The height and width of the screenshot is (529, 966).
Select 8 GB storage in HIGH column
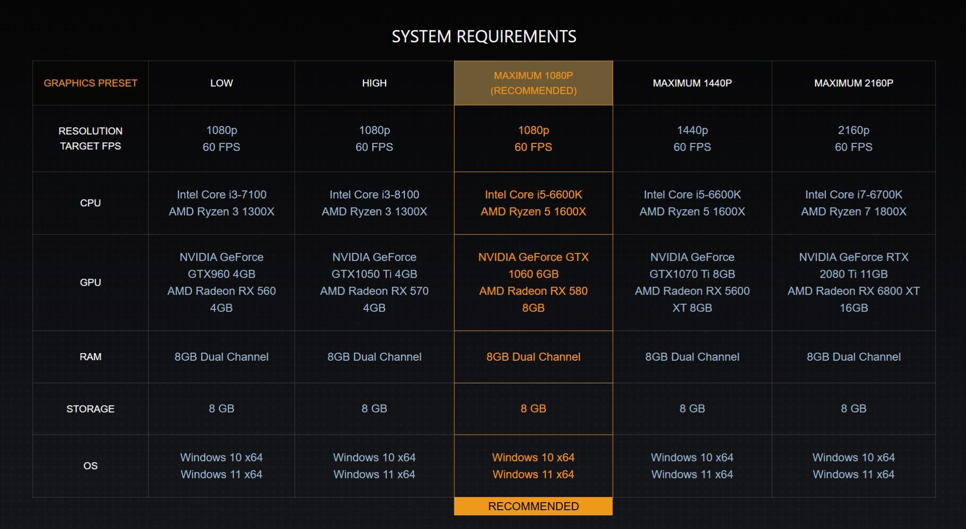coord(375,409)
